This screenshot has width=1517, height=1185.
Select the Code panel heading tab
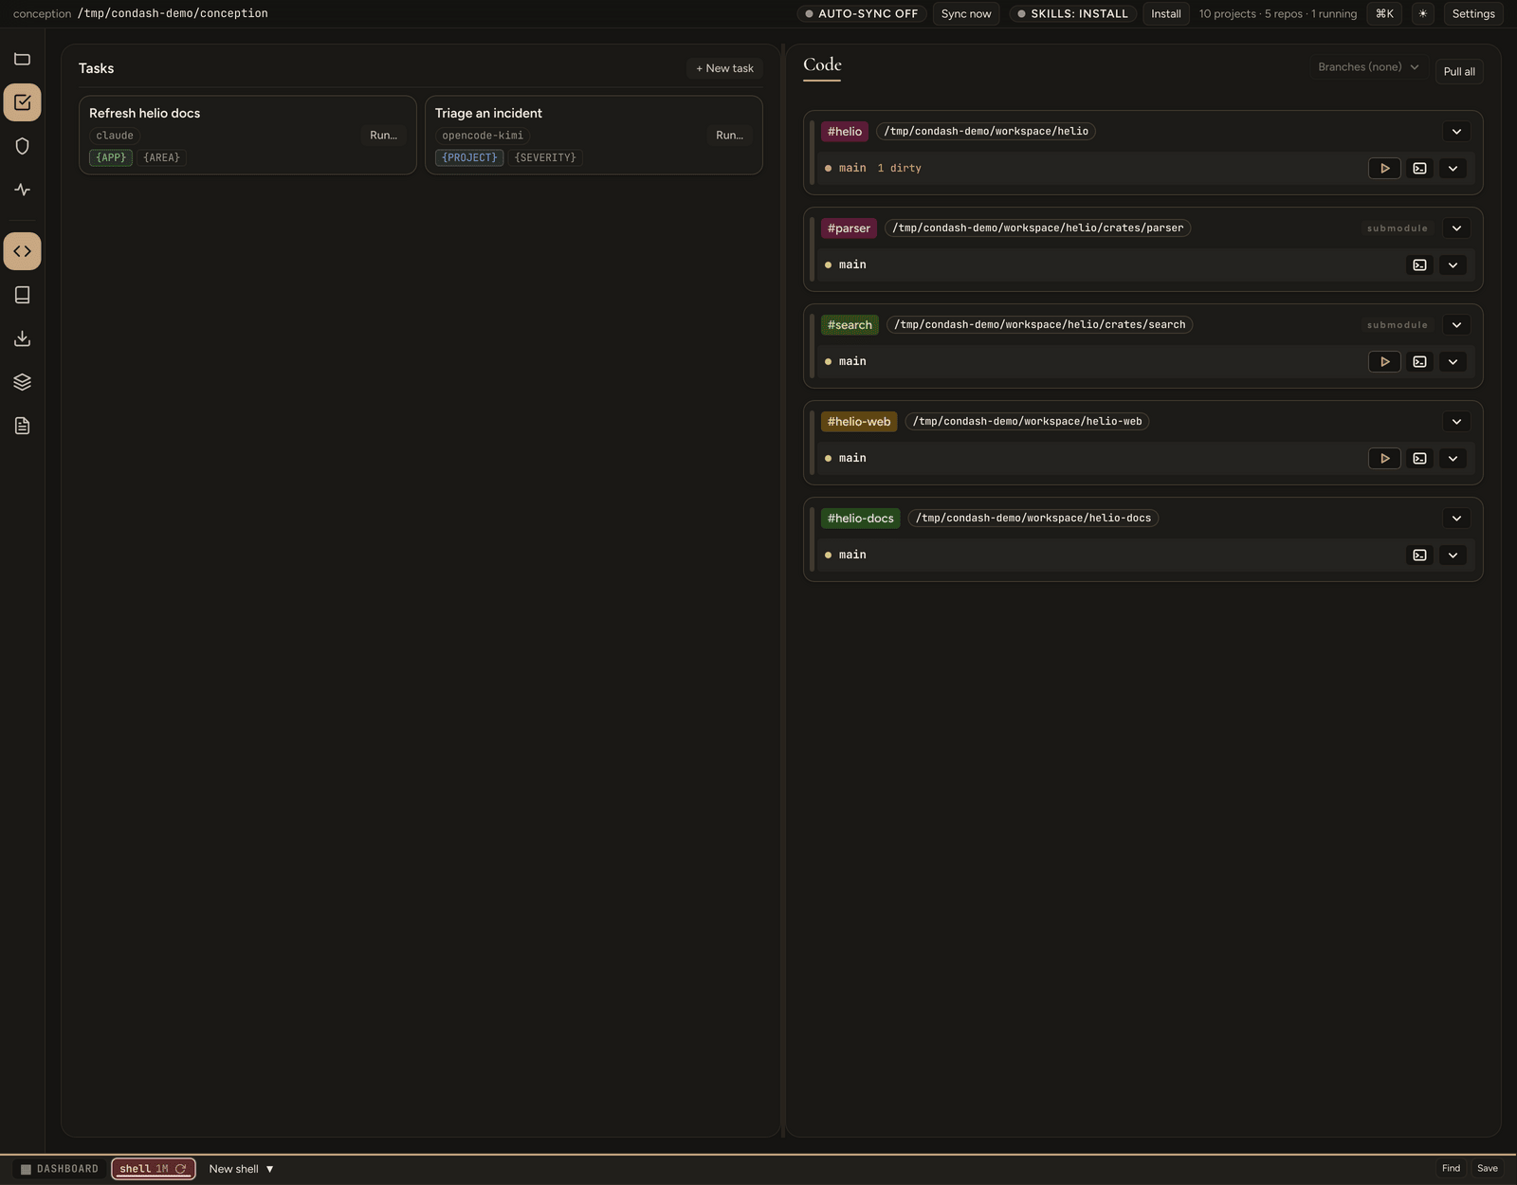pyautogui.click(x=822, y=64)
